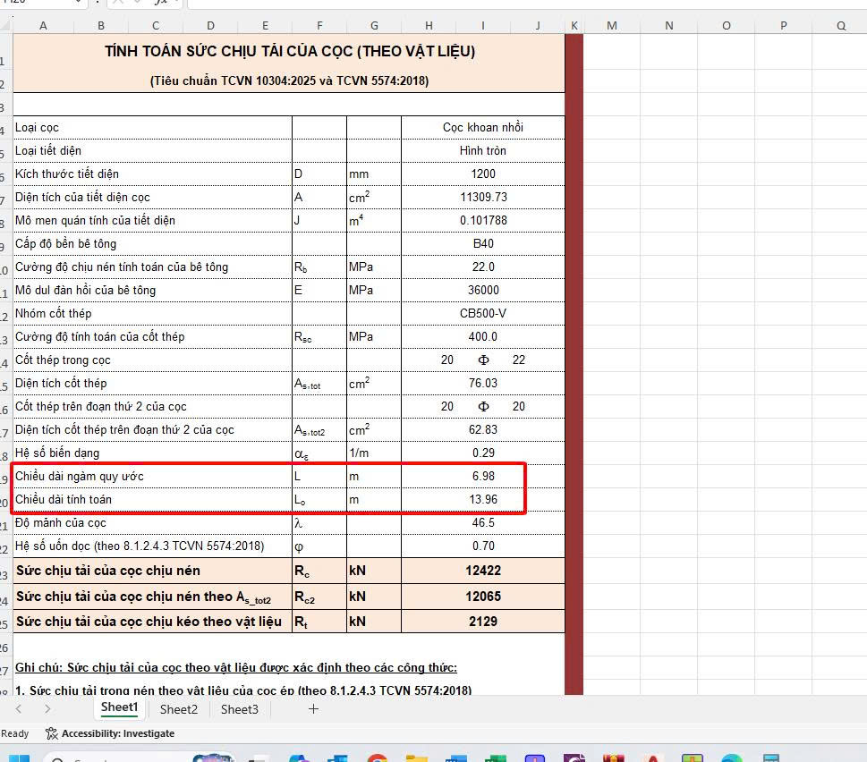
Task: Click the next sheet navigation arrow
Action: [47, 709]
